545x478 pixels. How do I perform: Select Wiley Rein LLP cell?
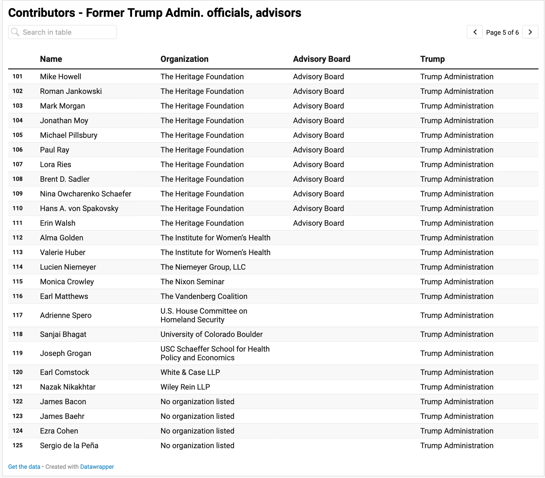point(185,387)
